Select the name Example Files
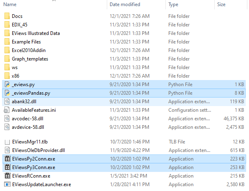The height and width of the screenshot is (191, 249). (x=26, y=42)
